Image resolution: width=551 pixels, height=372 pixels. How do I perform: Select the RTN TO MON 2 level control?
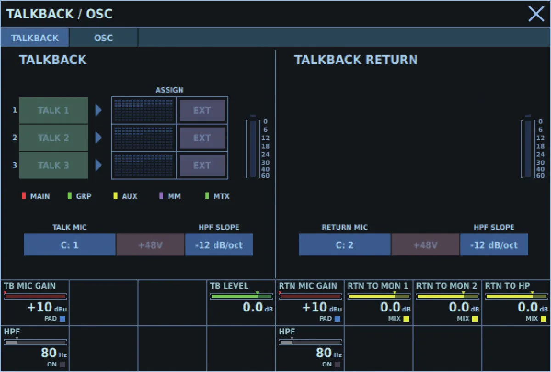point(448,303)
